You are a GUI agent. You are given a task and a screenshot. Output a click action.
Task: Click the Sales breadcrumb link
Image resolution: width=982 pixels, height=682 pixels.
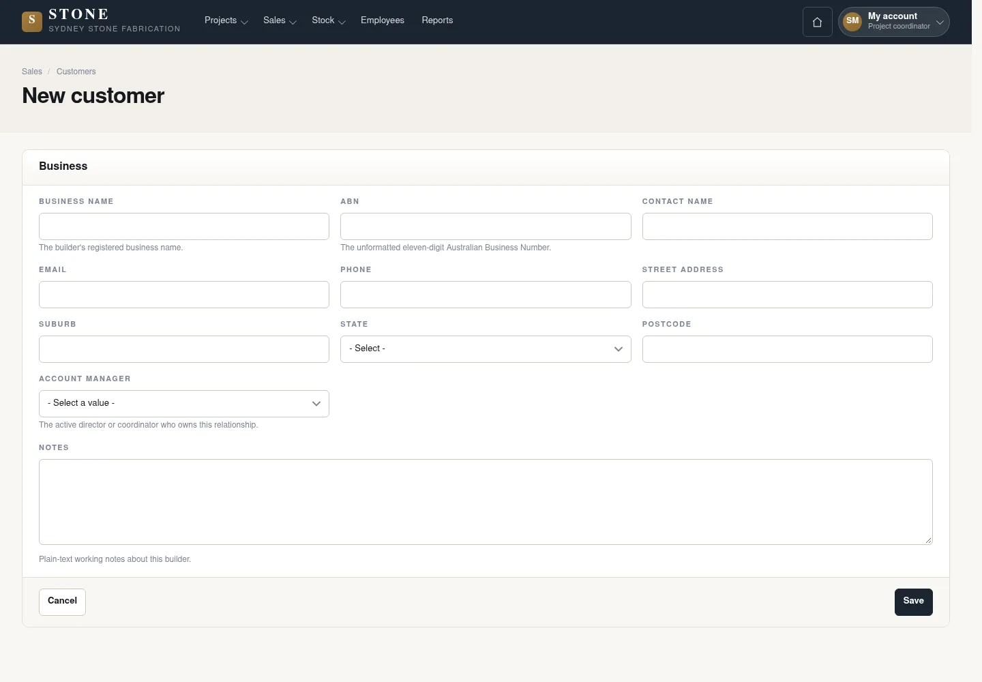(x=32, y=72)
